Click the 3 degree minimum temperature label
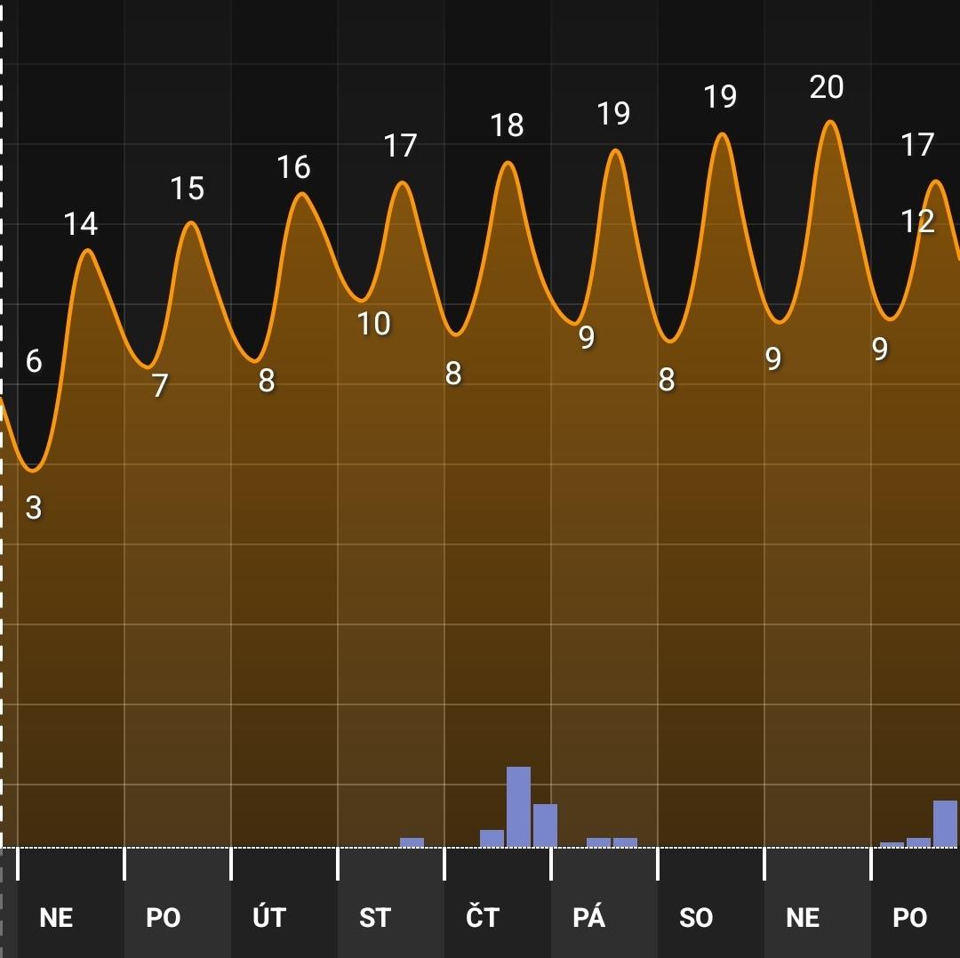The image size is (960, 958). (x=34, y=508)
